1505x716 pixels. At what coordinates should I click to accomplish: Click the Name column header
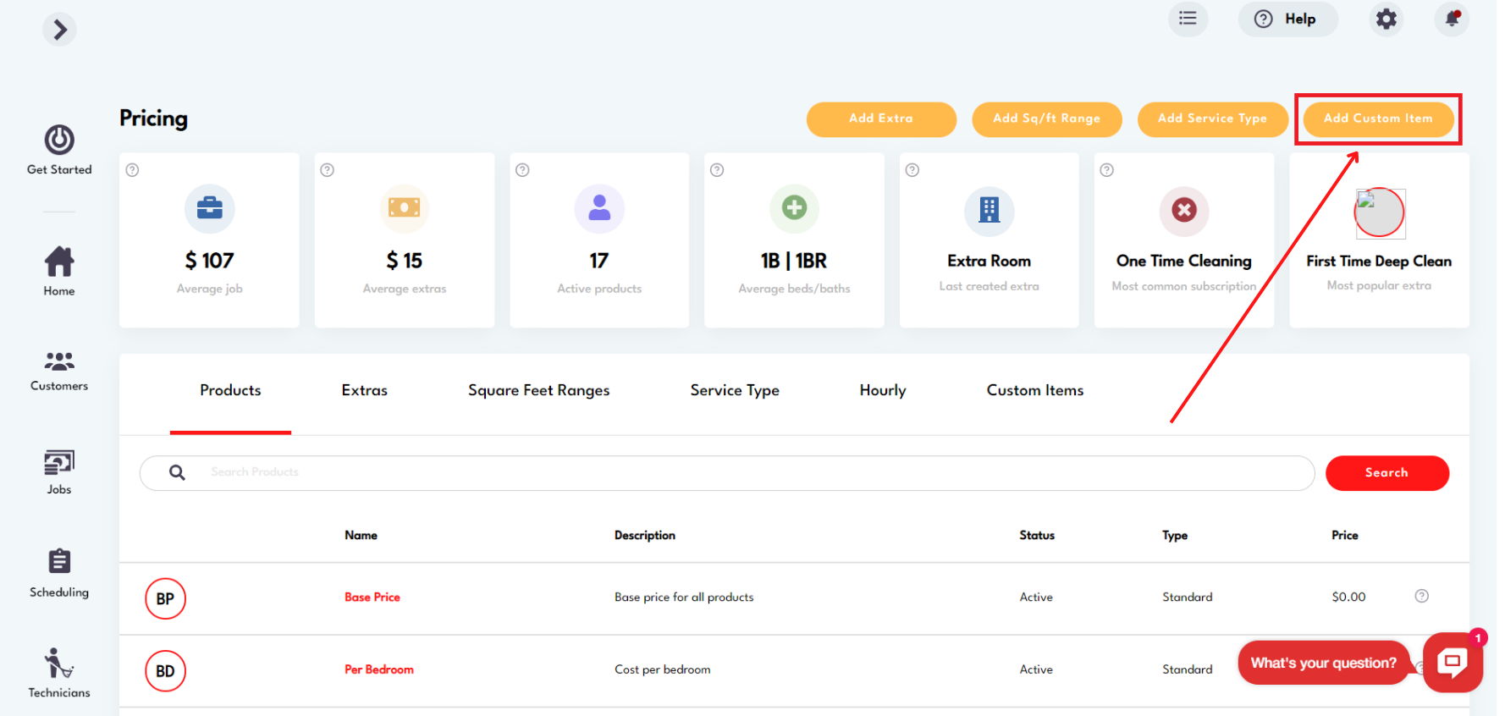pyautogui.click(x=361, y=536)
